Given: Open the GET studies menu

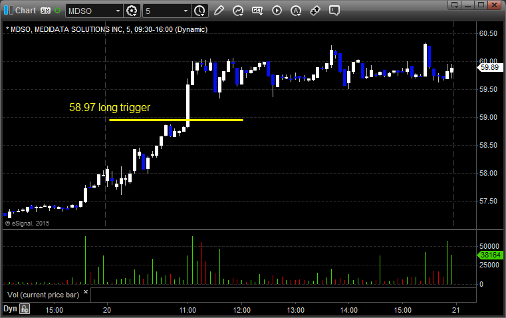Looking at the screenshot, I should tap(257, 11).
